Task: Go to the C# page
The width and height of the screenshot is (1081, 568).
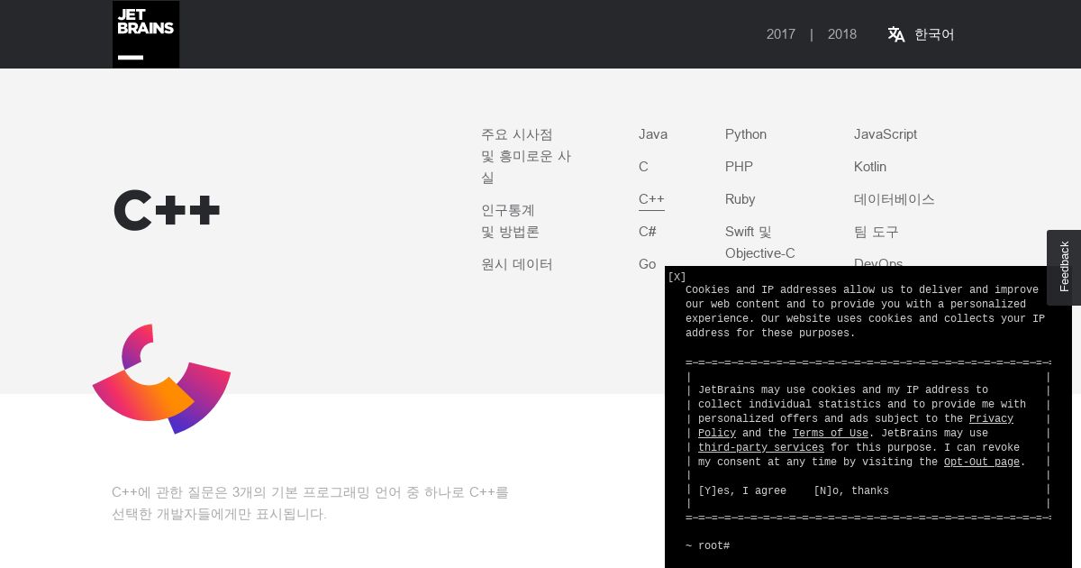Action: 648,232
